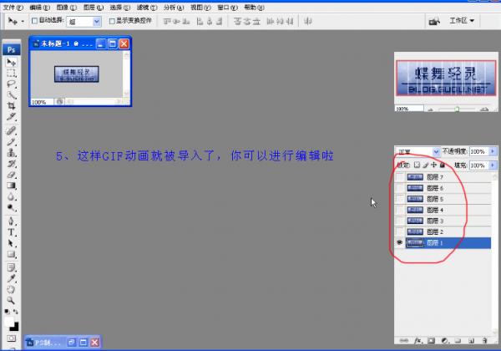Image resolution: width=501 pixels, height=351 pixels.
Task: Delete layer trash icon
Action: 484,341
